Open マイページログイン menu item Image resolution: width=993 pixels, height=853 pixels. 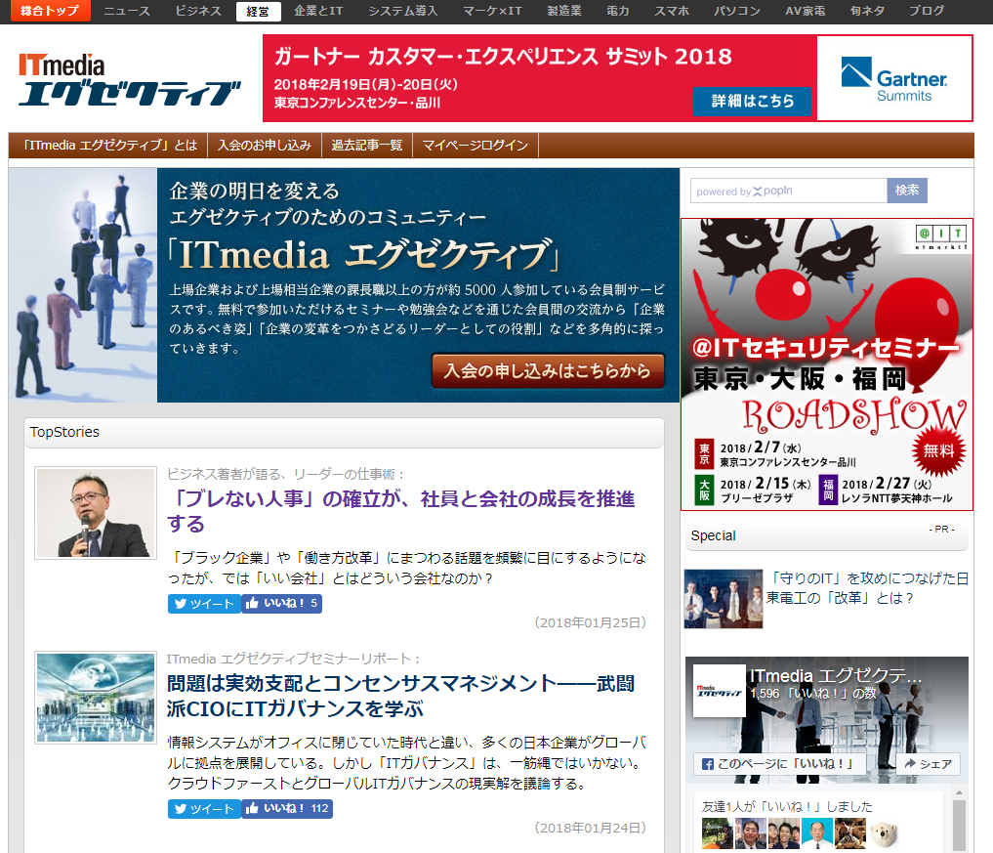click(475, 146)
